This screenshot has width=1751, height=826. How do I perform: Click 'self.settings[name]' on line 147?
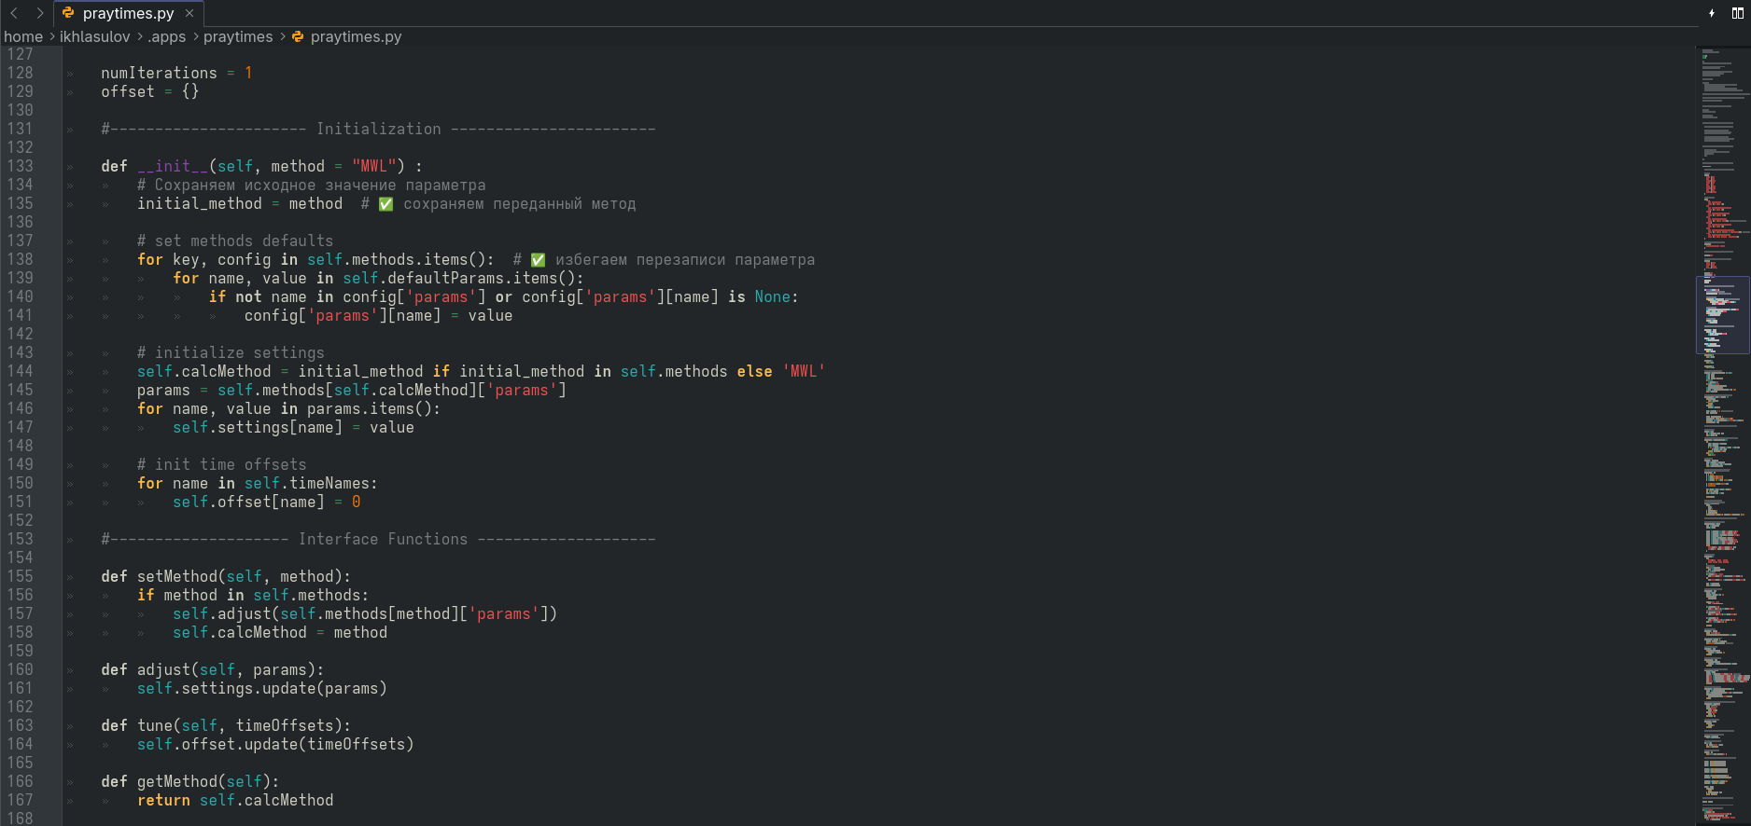(x=258, y=427)
